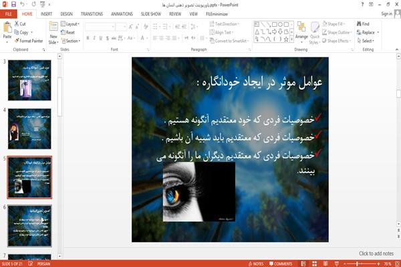Select the Format Painter tool
Viewport: 401px width, 267px height.
tap(29, 41)
